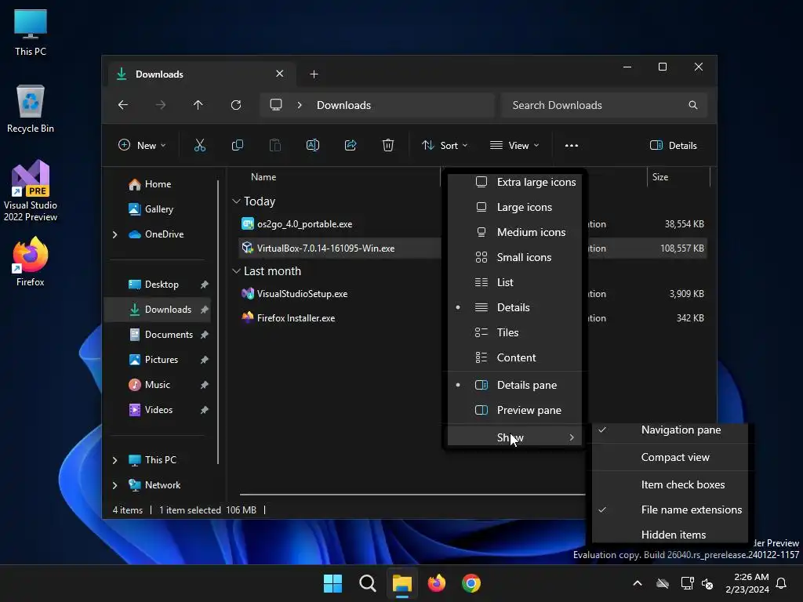Enable Hidden items
The image size is (803, 602).
point(670,534)
